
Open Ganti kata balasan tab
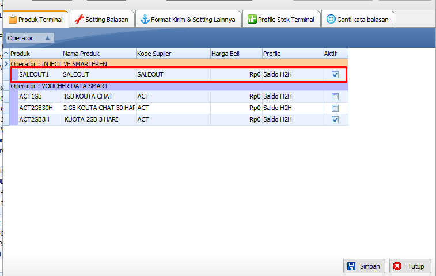point(358,20)
